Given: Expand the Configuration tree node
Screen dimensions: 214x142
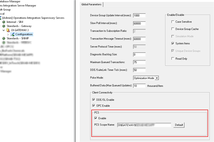Looking at the screenshot, I should [8, 34].
